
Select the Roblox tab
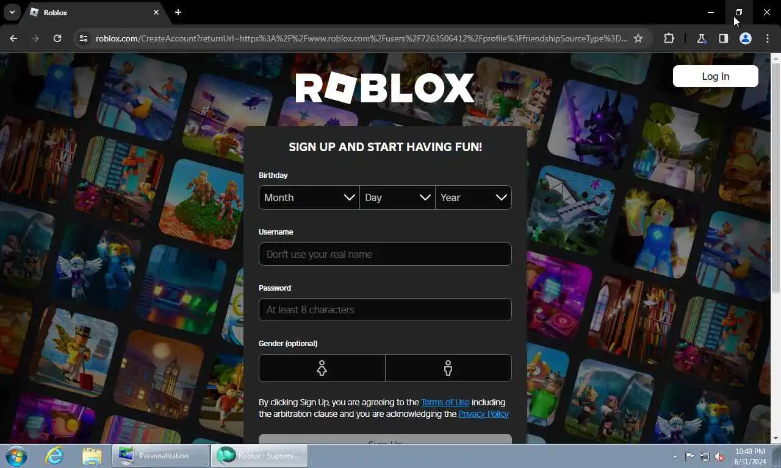[95, 12]
